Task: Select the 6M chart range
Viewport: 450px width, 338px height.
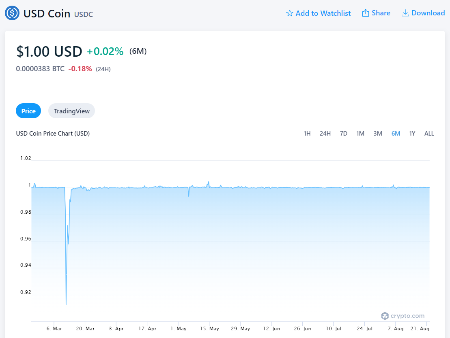Action: tap(396, 133)
